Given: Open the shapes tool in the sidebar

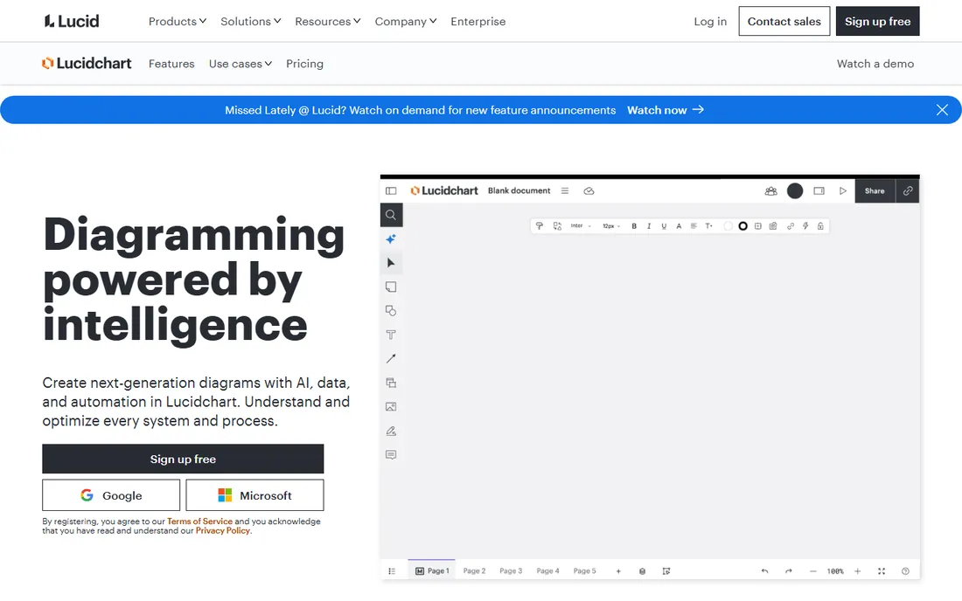Looking at the screenshot, I should [391, 311].
